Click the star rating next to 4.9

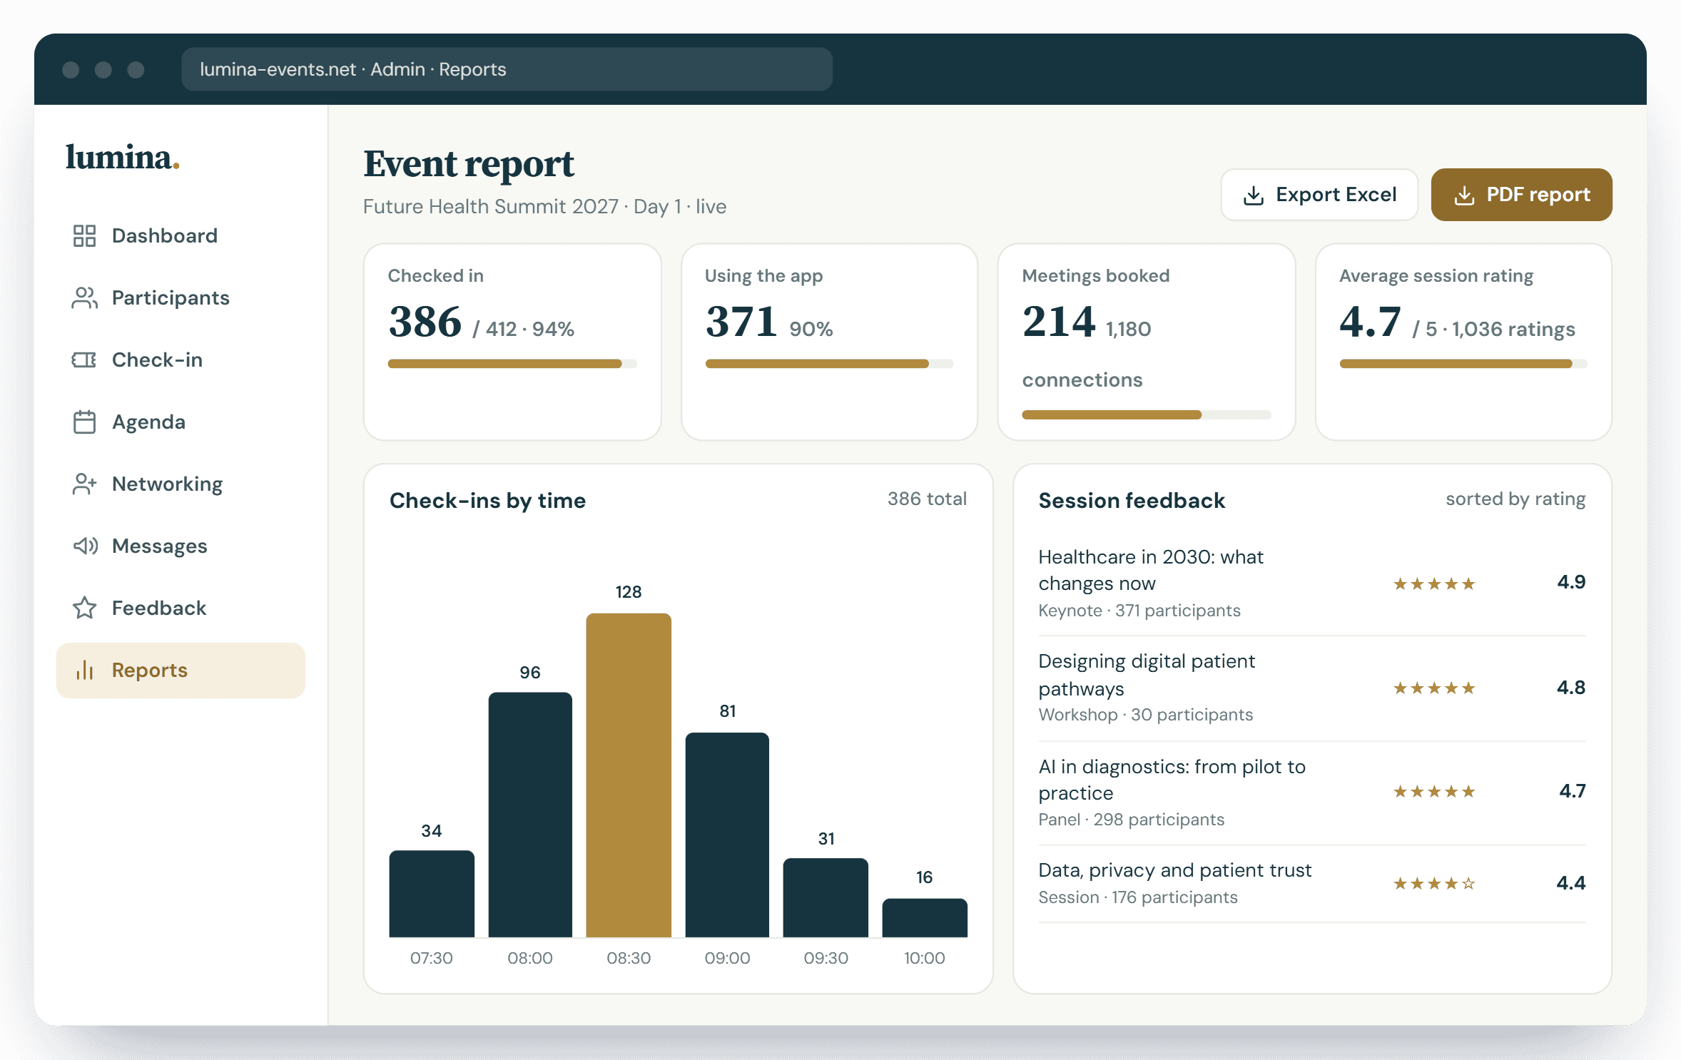[1434, 584]
